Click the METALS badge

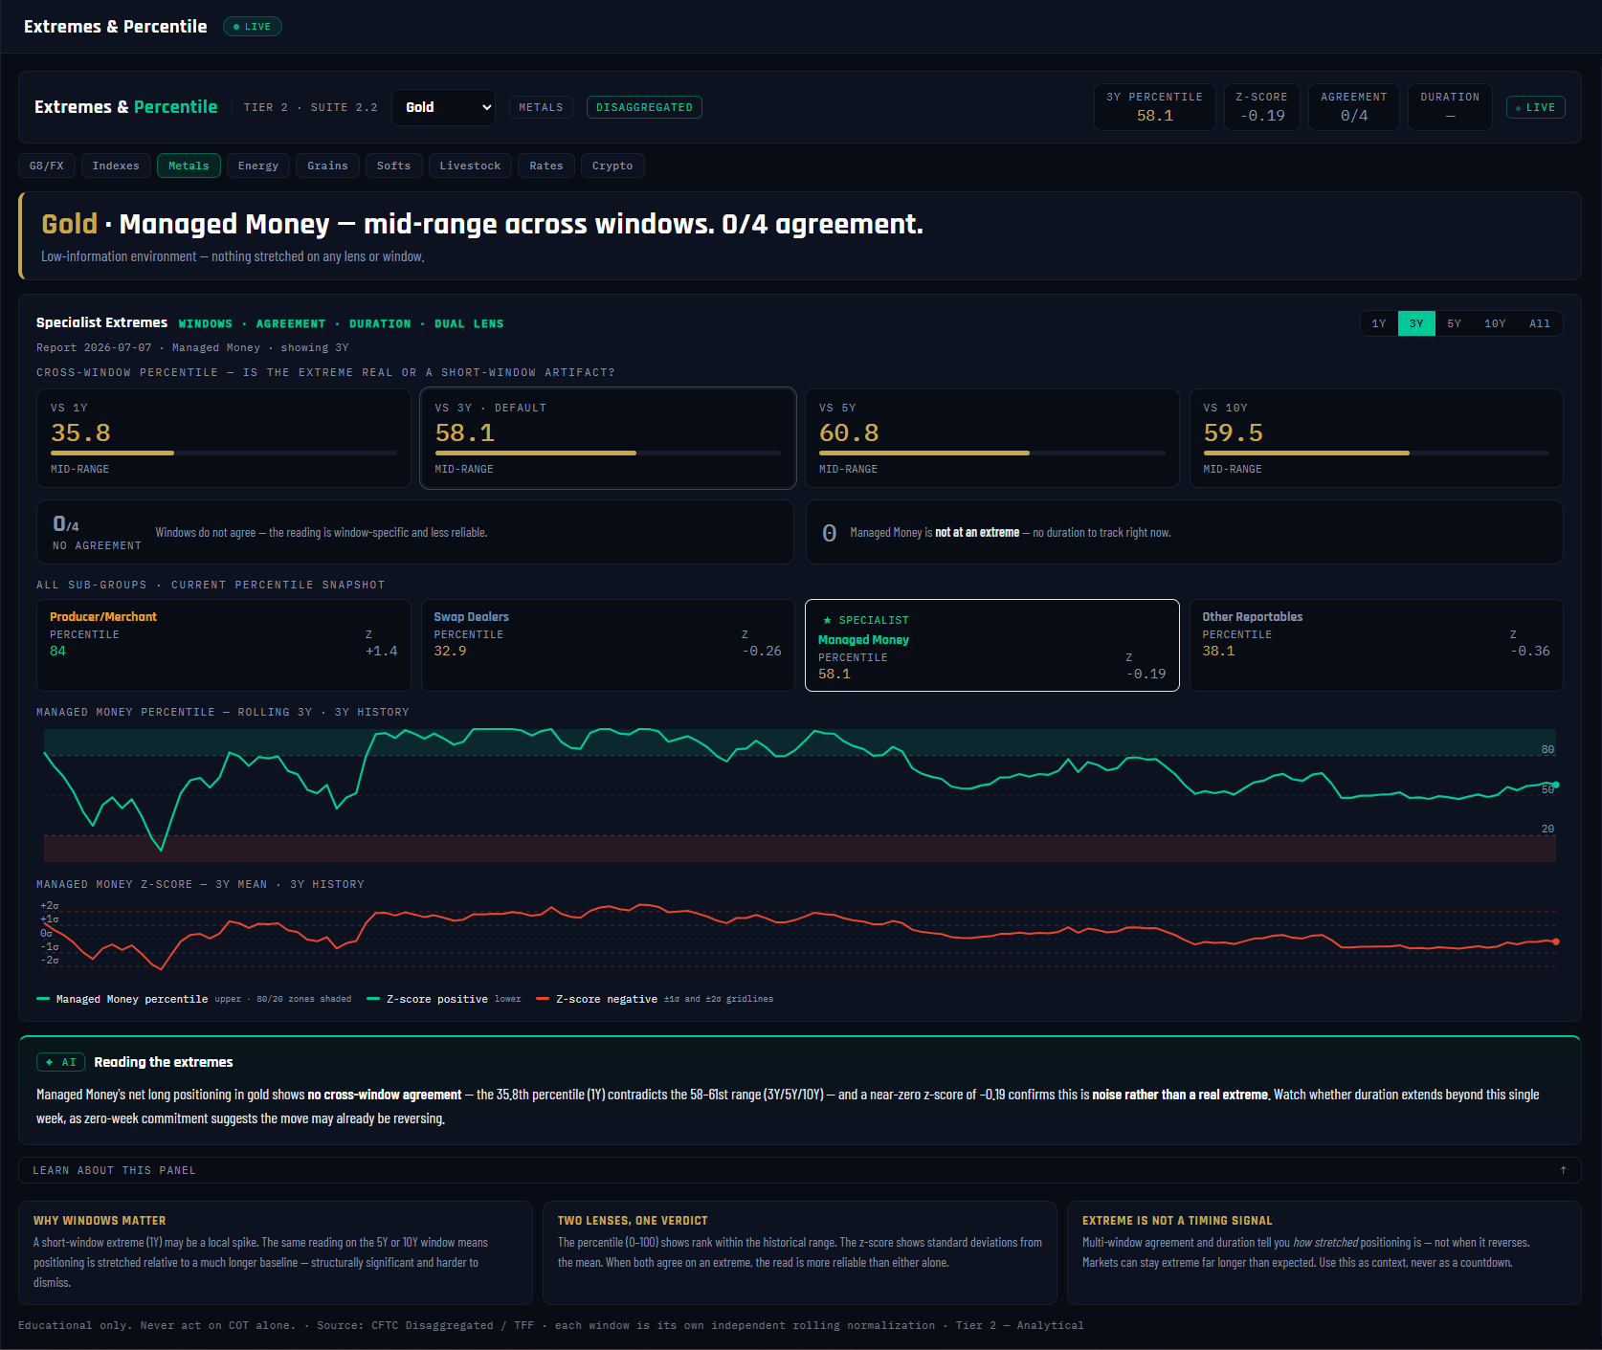[x=541, y=107]
